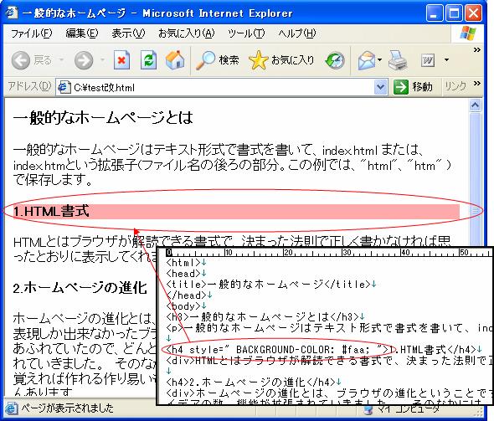The image size is (494, 421).
Task: Edit with Word icon in toolbar
Action: (428, 59)
